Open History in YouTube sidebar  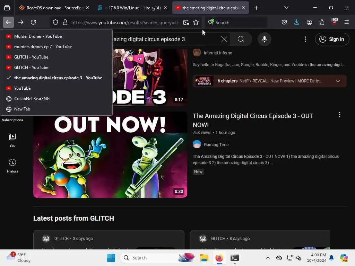pos(12,166)
